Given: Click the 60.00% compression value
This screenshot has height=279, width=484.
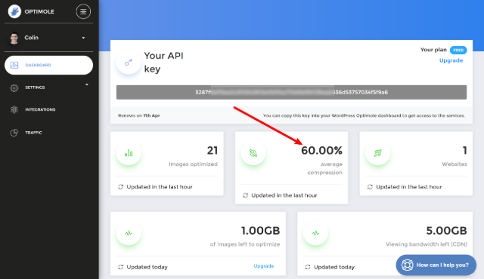Looking at the screenshot, I should pyautogui.click(x=321, y=150).
